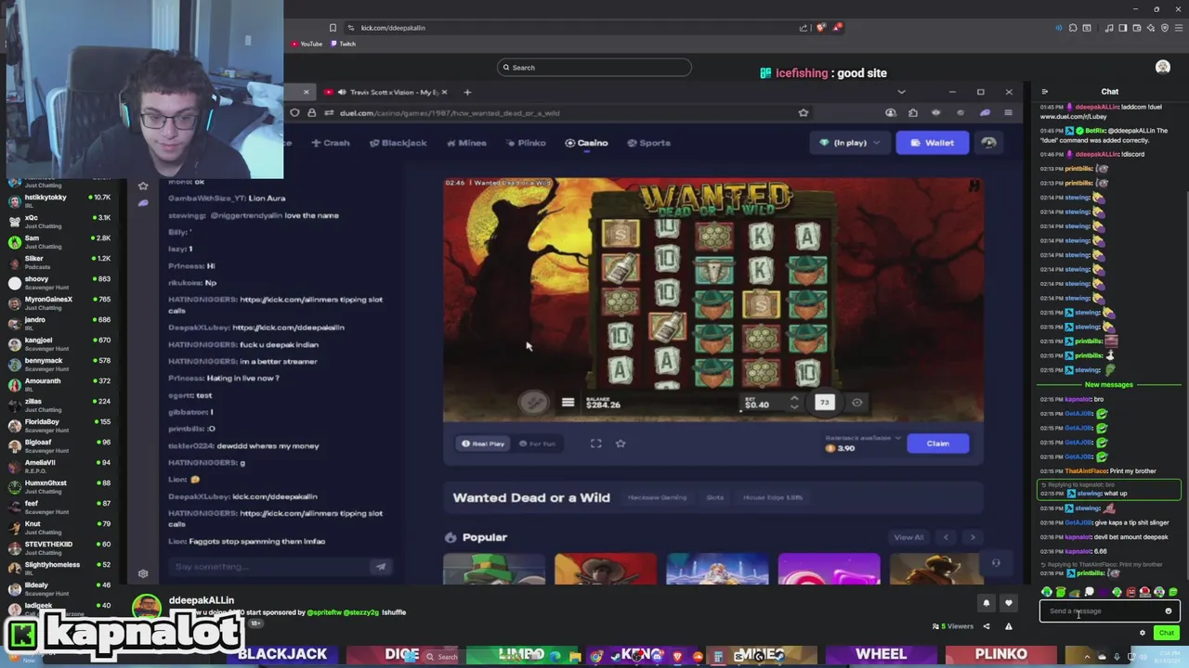Open duel chat settings gear icon
Screen dimensions: 1189x668
[143, 574]
